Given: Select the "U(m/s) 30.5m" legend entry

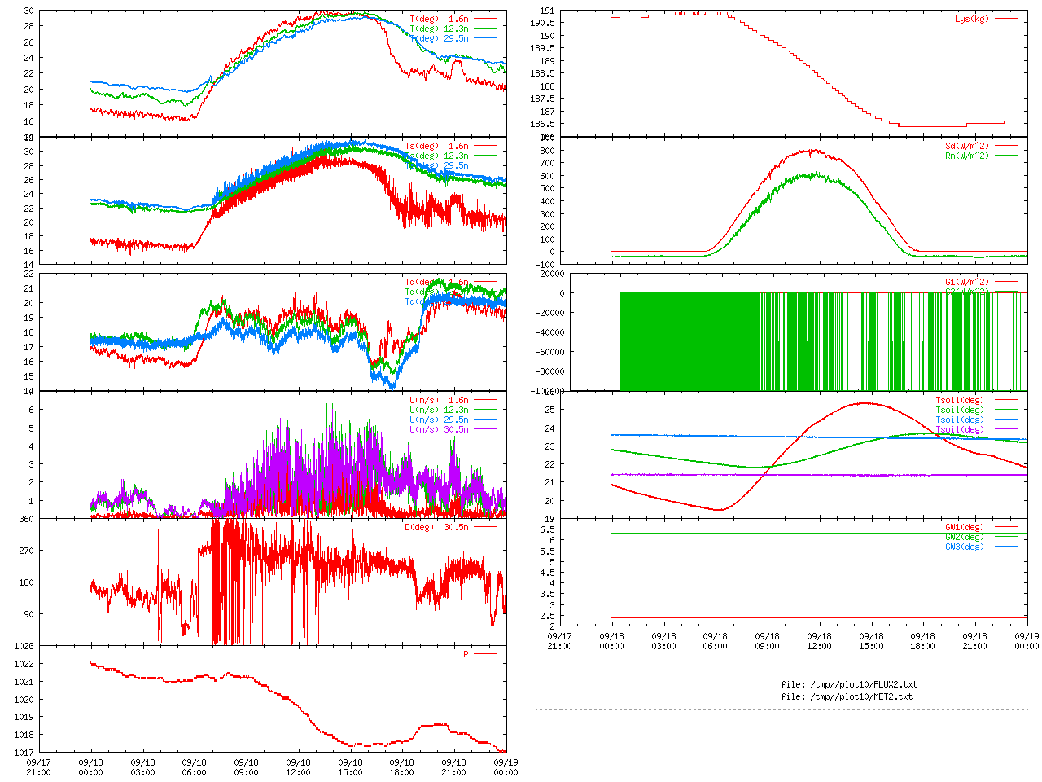Looking at the screenshot, I should click(439, 429).
